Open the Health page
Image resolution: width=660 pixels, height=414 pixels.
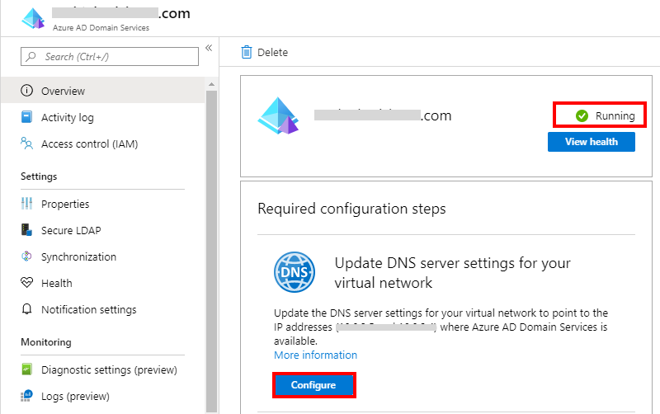pyautogui.click(x=57, y=283)
